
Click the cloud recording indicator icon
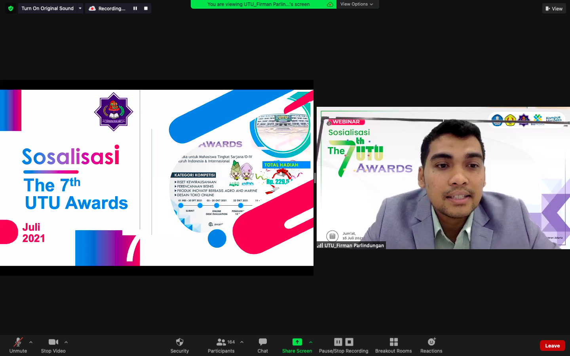click(92, 8)
